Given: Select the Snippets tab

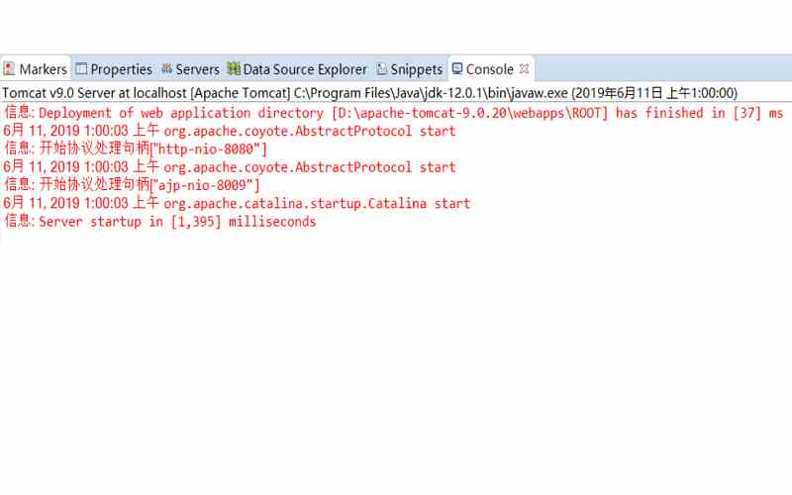Looking at the screenshot, I should pos(410,69).
